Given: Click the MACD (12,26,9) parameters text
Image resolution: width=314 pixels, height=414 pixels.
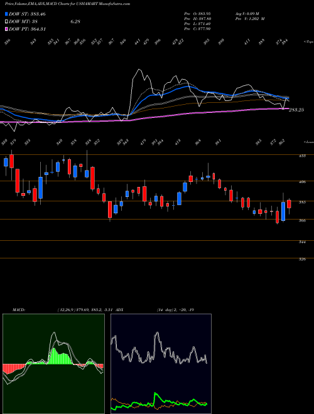Looking at the screenshot, I should [x=85, y=310].
